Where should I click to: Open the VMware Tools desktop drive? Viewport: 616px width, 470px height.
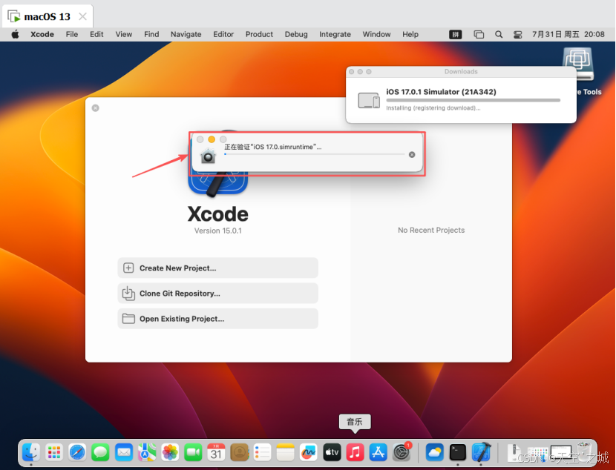578,64
